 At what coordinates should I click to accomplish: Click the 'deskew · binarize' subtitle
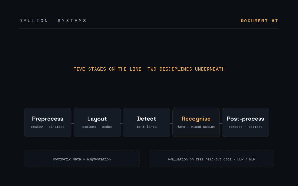(48, 127)
